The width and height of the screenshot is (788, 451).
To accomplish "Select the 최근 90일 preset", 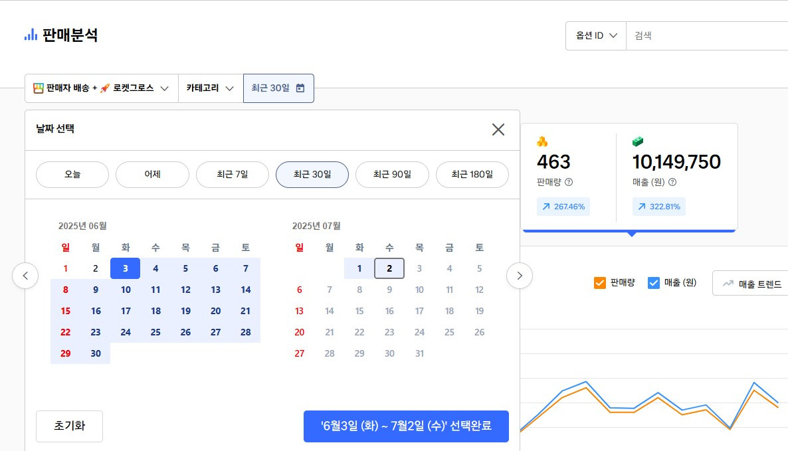I will [392, 175].
